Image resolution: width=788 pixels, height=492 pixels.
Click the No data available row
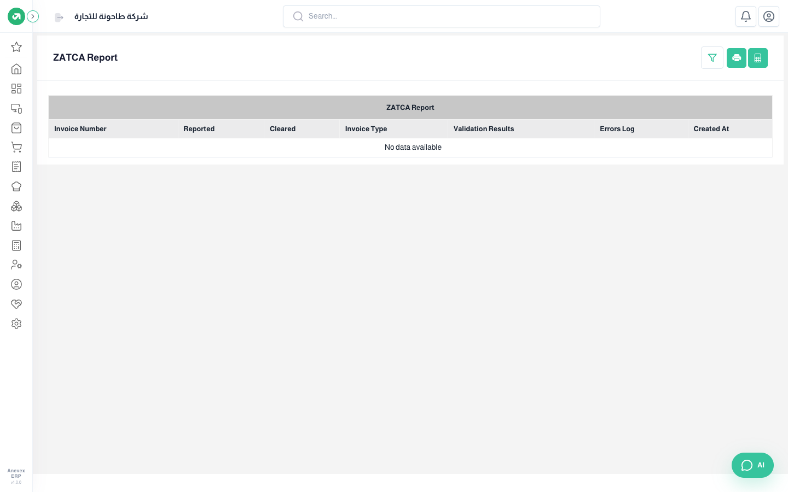(x=410, y=148)
